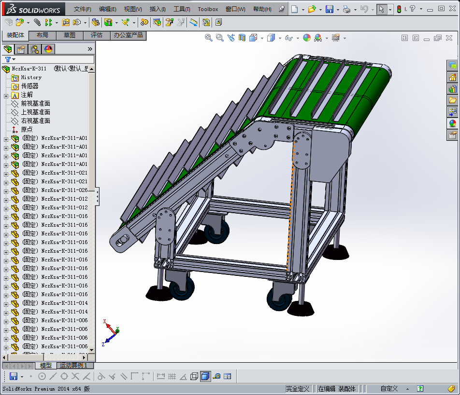The height and width of the screenshot is (395, 460).
Task: Click the Show Hidden Components icon
Action: click(x=95, y=22)
